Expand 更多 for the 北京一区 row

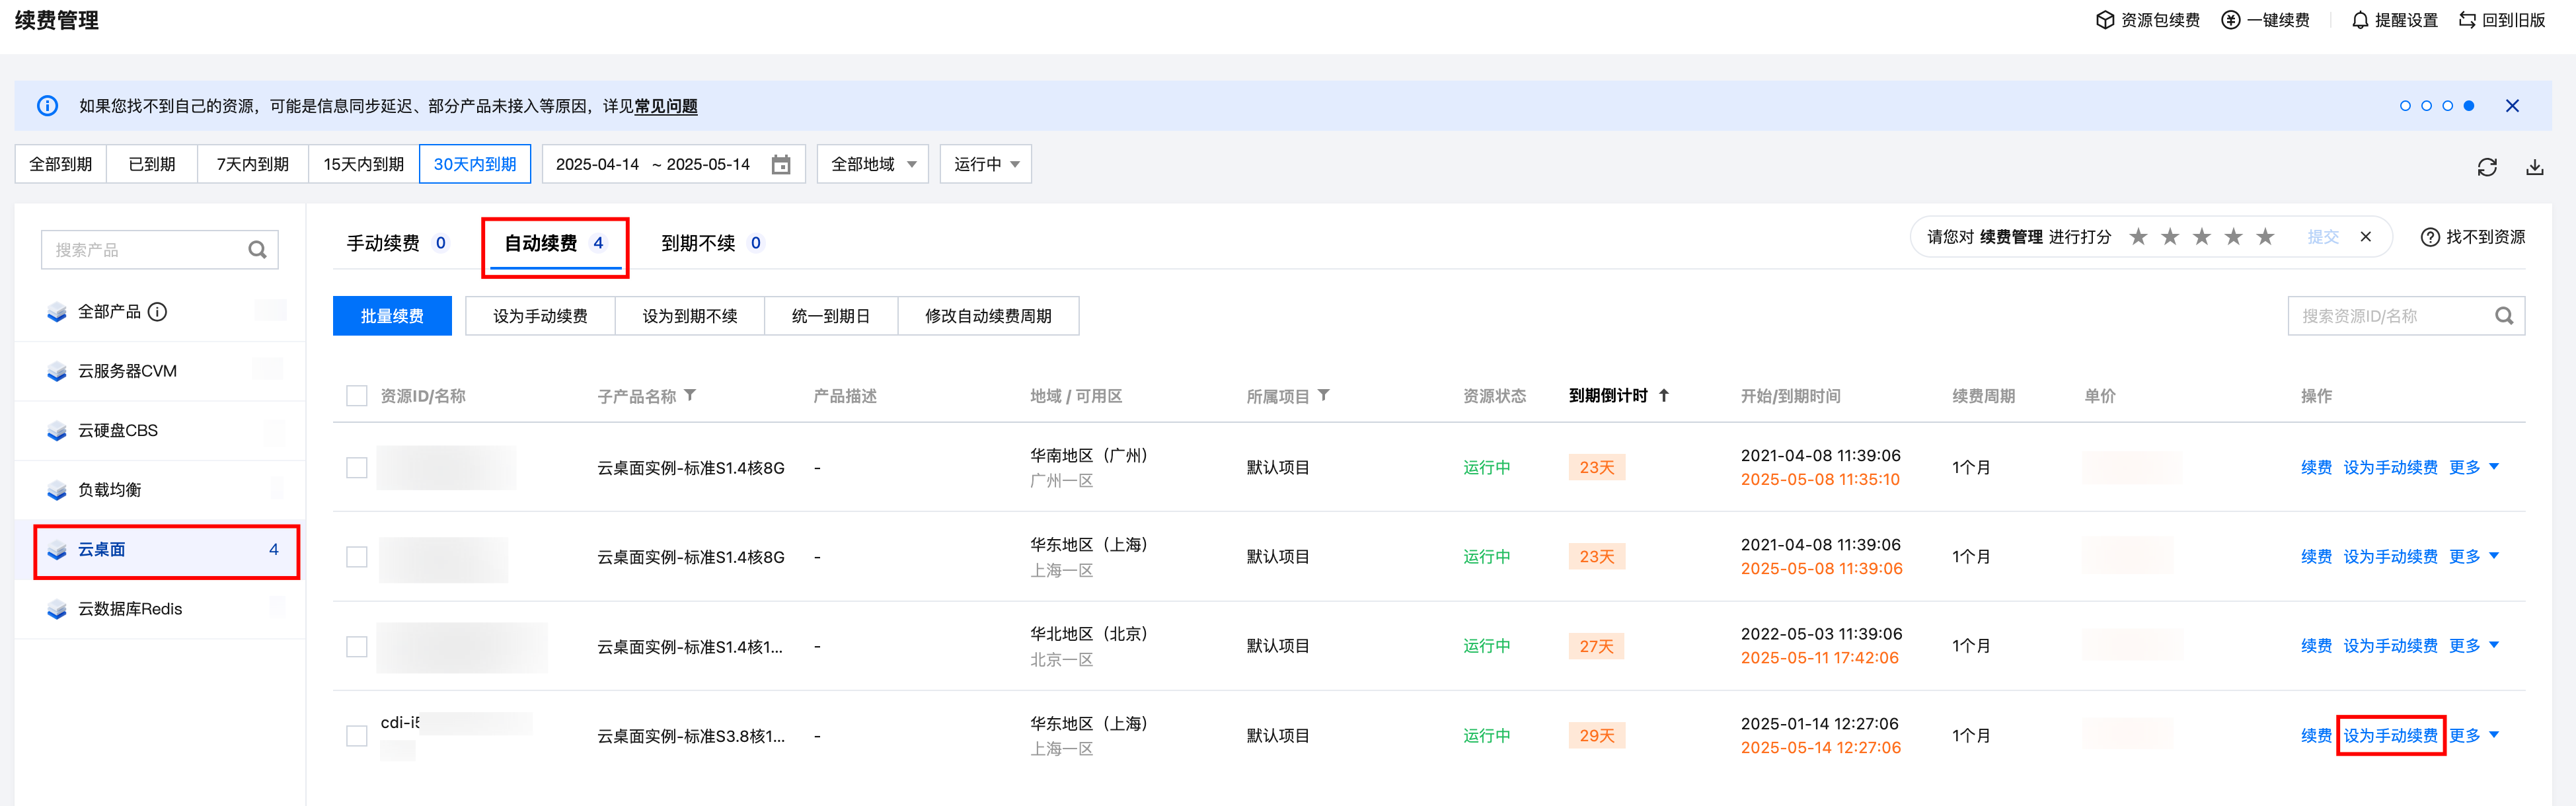[2474, 646]
